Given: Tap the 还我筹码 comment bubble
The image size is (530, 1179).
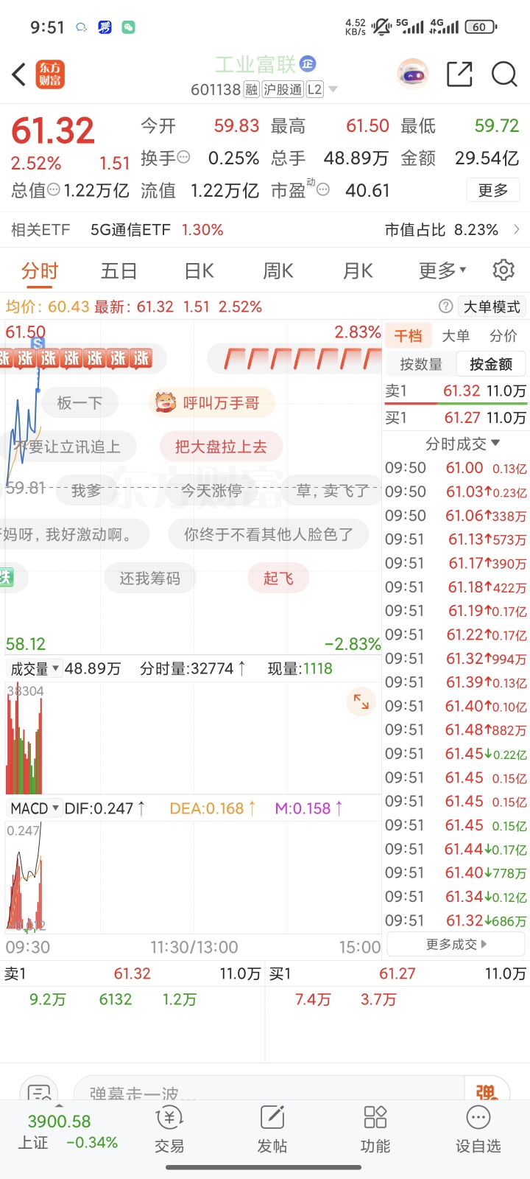Looking at the screenshot, I should [150, 578].
